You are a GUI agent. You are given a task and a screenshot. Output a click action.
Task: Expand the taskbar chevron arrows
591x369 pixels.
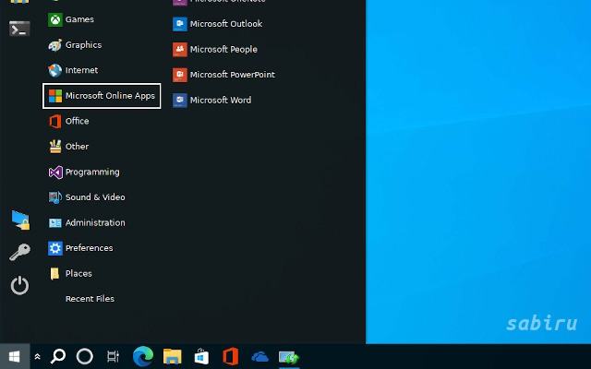click(x=37, y=356)
